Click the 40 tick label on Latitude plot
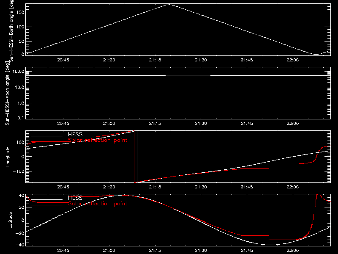Image resolution: width=338 pixels, height=254 pixels. pos(22,196)
